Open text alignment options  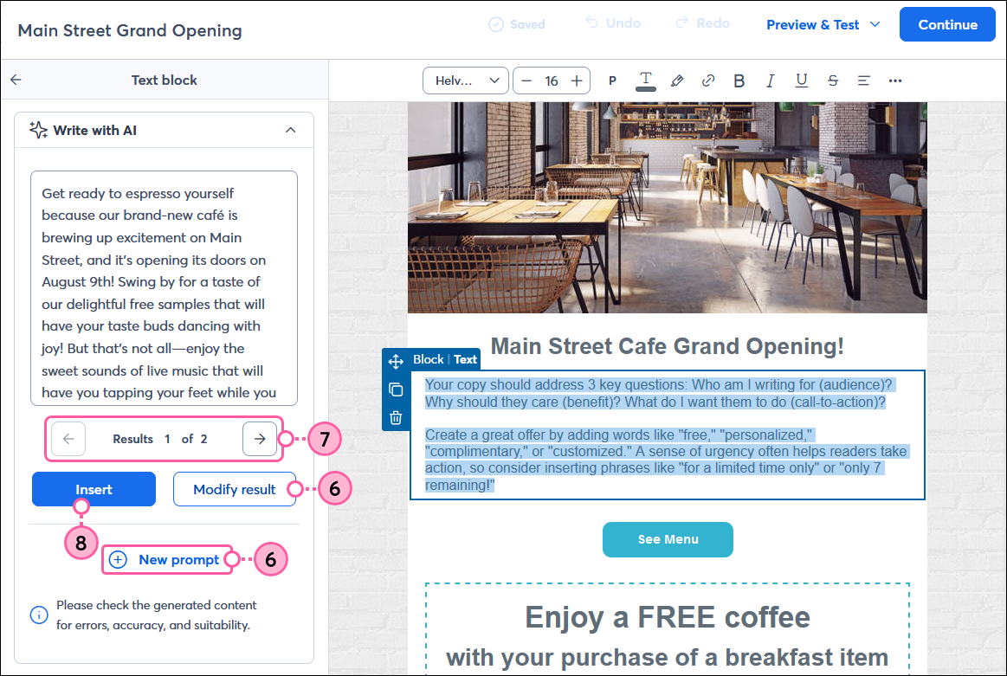863,80
